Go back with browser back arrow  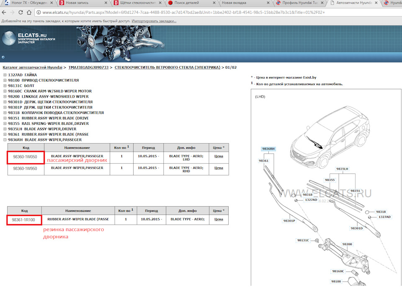coord(4,12)
